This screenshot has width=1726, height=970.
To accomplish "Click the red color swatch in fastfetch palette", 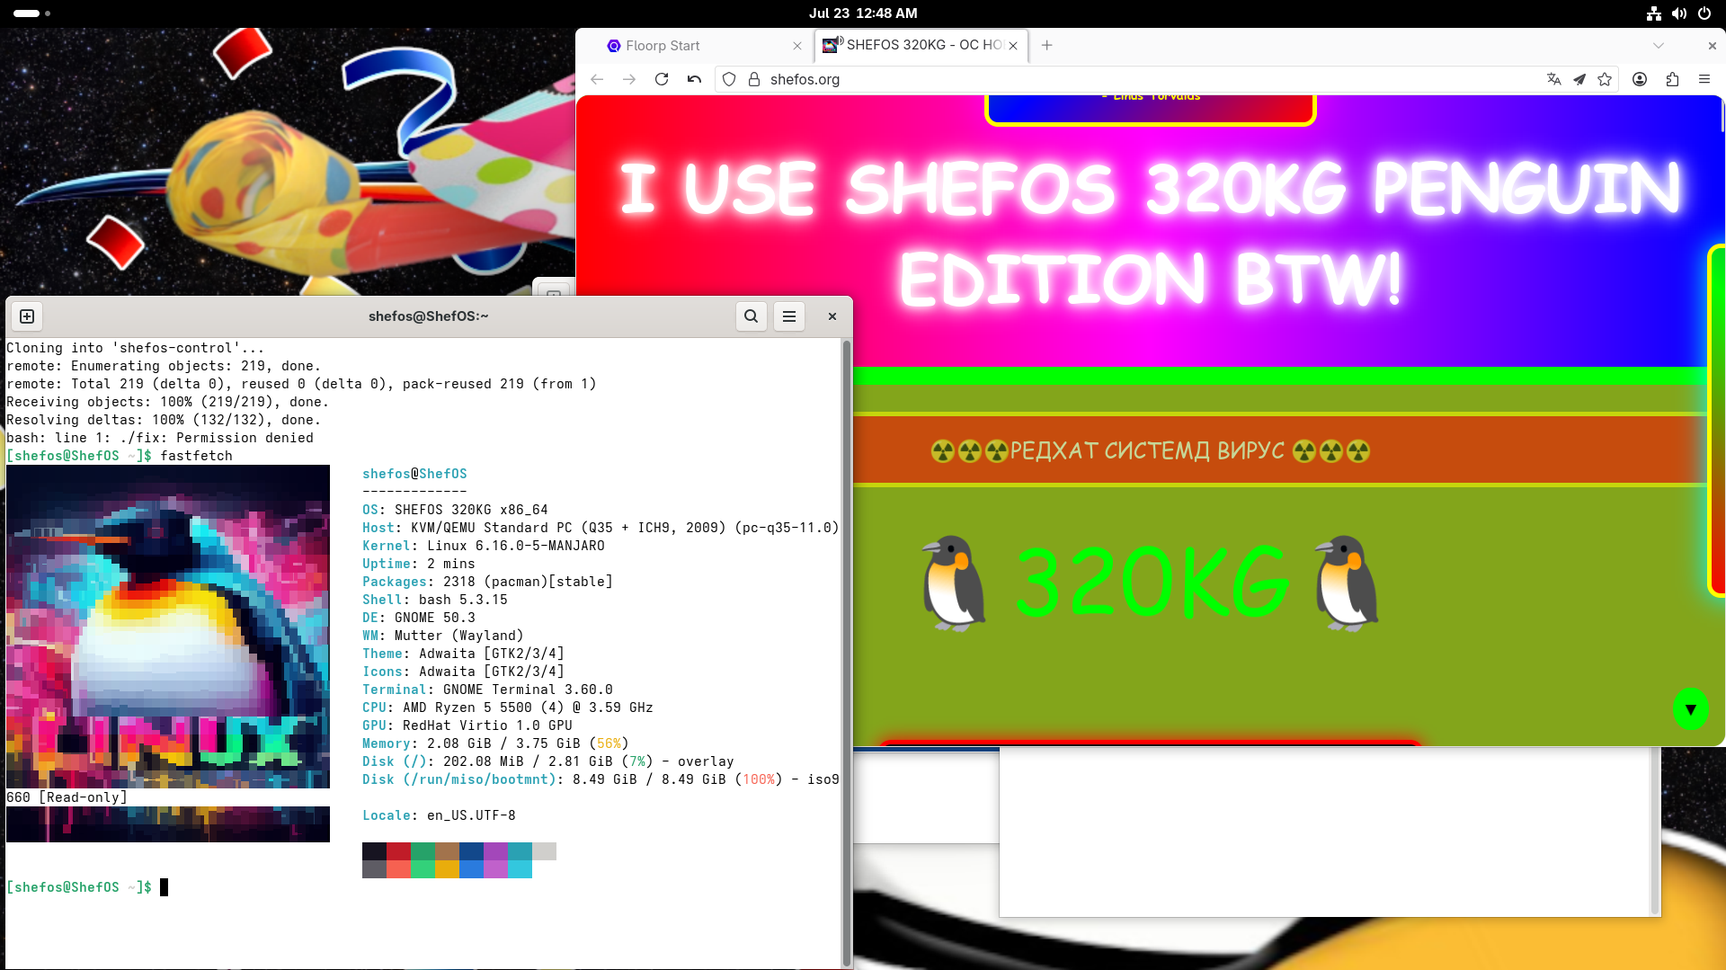I will pyautogui.click(x=399, y=851).
